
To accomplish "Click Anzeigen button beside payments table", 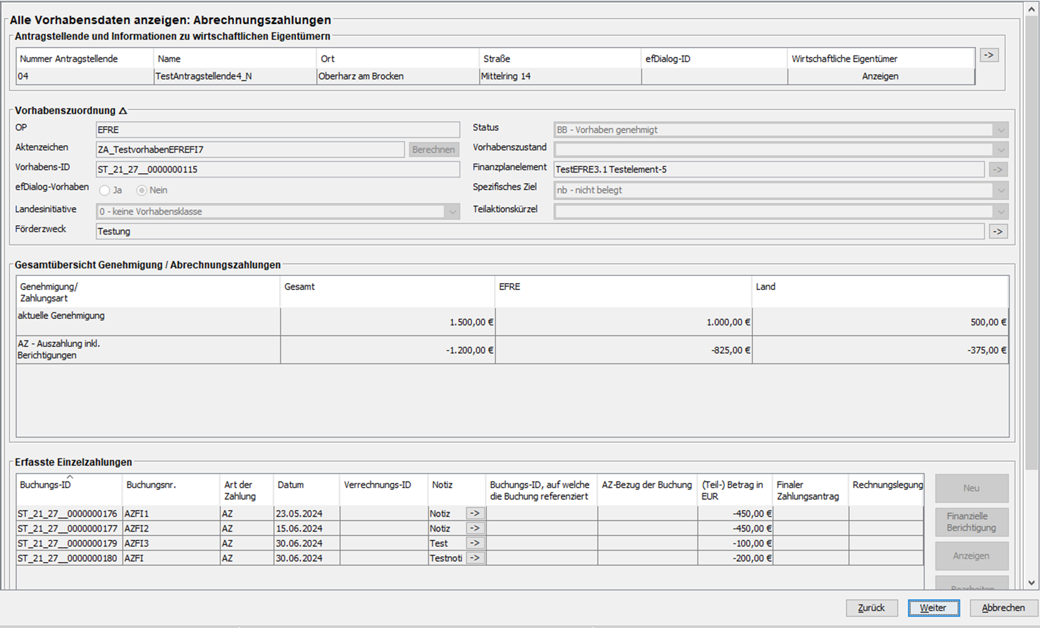I will tap(971, 555).
